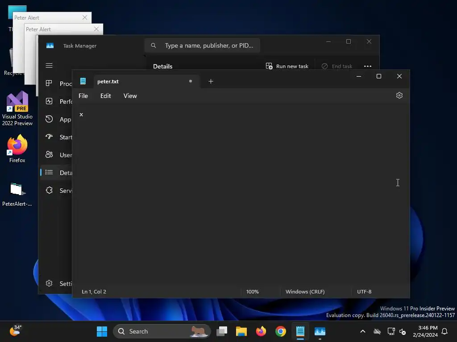Switch to Notepad via taskbar icon
457x342 pixels.
[x=300, y=331]
